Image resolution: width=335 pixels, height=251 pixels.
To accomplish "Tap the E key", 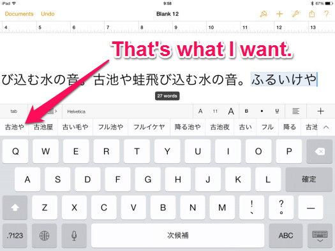I will coord(76,152).
